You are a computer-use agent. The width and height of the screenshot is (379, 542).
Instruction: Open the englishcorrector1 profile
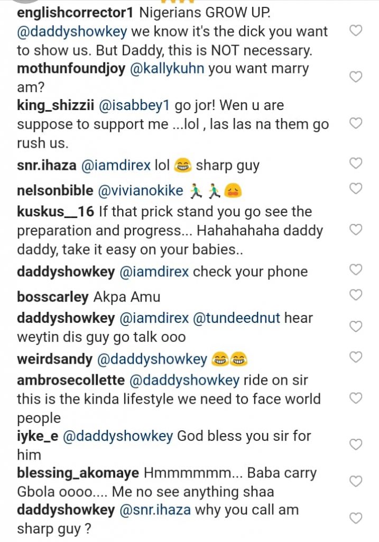69,13
